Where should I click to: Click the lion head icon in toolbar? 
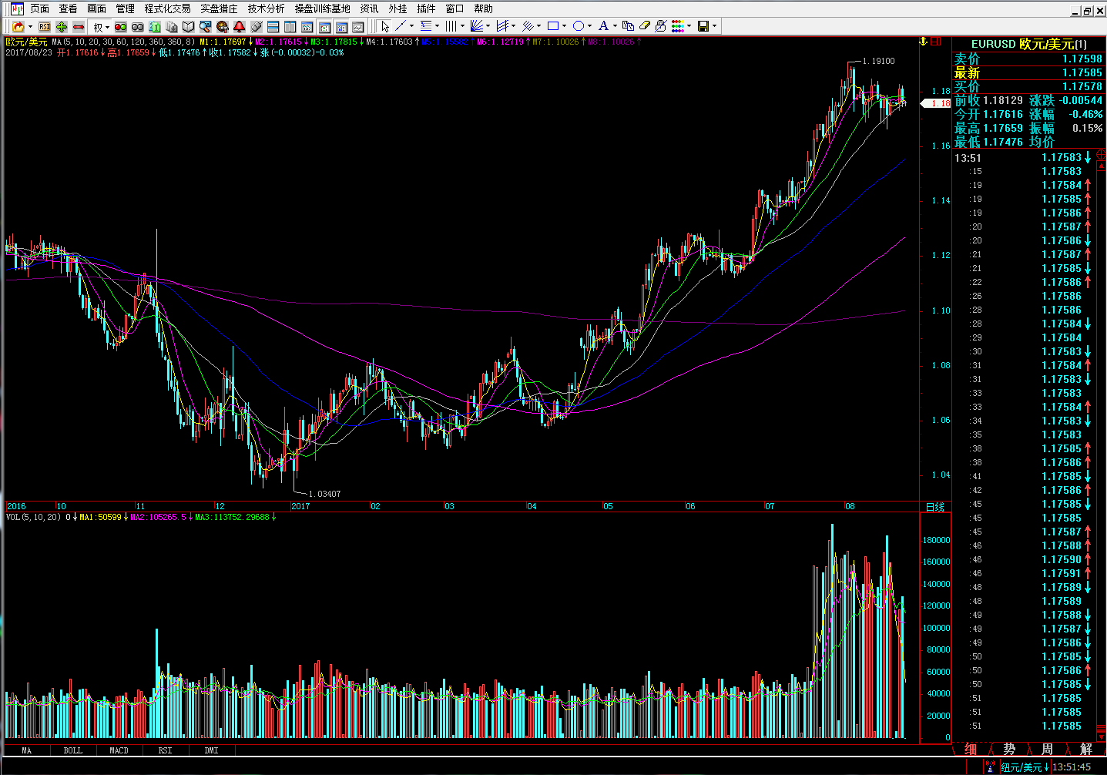coord(222,27)
